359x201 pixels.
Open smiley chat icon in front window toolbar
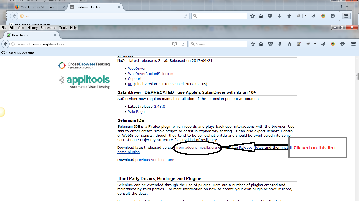[342, 44]
